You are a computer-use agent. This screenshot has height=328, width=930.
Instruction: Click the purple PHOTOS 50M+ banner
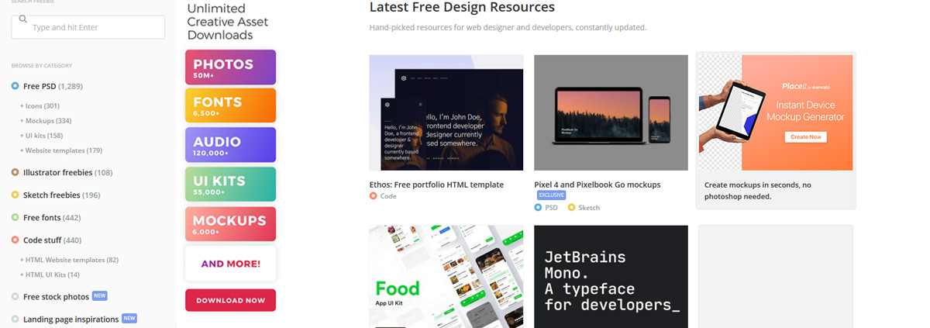tap(230, 67)
